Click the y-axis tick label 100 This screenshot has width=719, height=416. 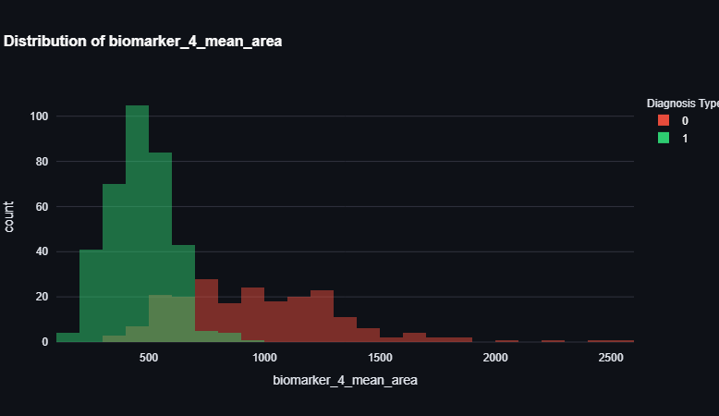coord(38,116)
